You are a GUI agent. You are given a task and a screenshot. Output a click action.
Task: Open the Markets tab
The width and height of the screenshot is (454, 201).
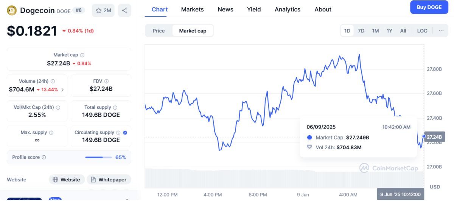click(192, 9)
